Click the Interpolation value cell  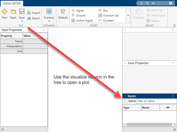pyautogui.click(x=35, y=46)
